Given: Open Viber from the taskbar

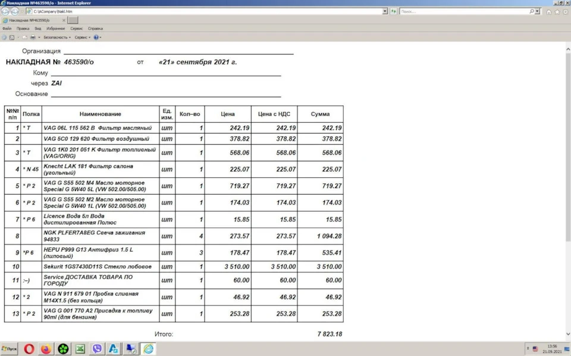Looking at the screenshot, I should tap(97, 349).
